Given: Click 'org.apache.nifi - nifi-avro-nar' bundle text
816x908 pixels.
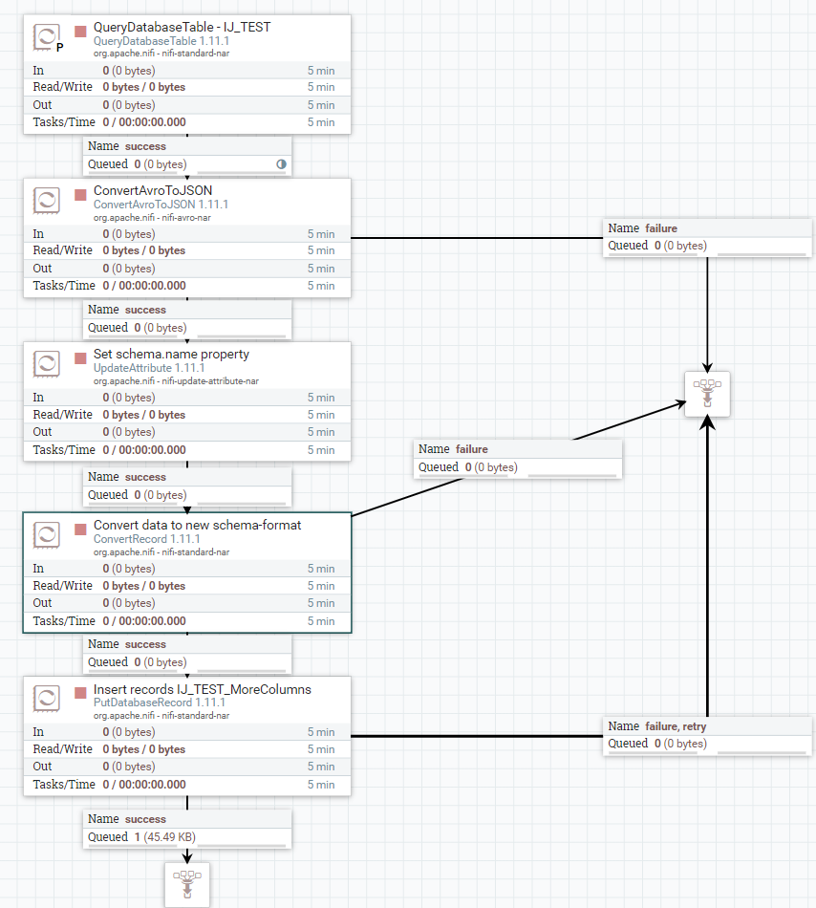Looking at the screenshot, I should coord(152,218).
